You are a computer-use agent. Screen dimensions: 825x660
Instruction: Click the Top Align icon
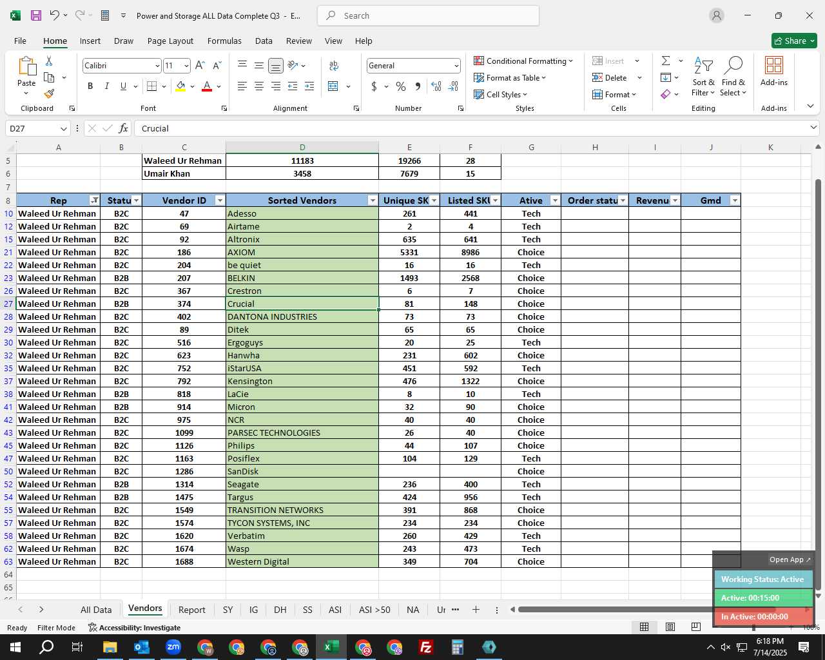tap(242, 65)
